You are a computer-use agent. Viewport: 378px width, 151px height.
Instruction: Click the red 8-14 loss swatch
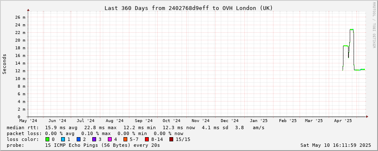147,139
